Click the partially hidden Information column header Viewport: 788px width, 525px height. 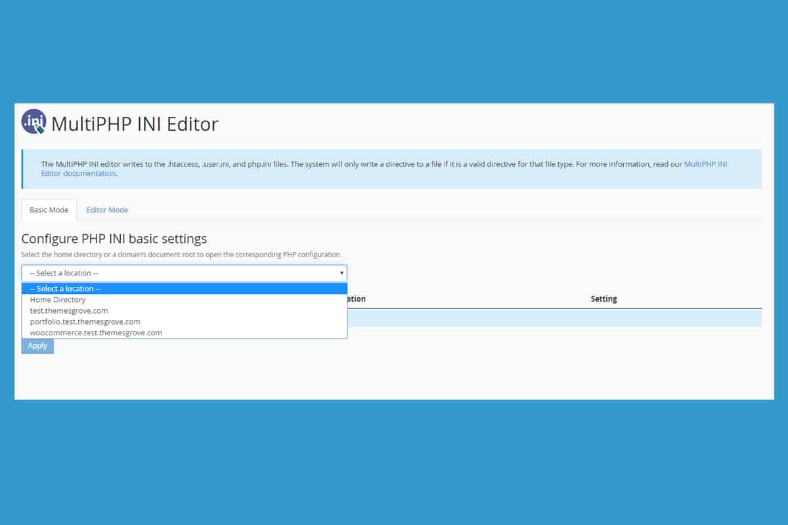click(x=357, y=299)
